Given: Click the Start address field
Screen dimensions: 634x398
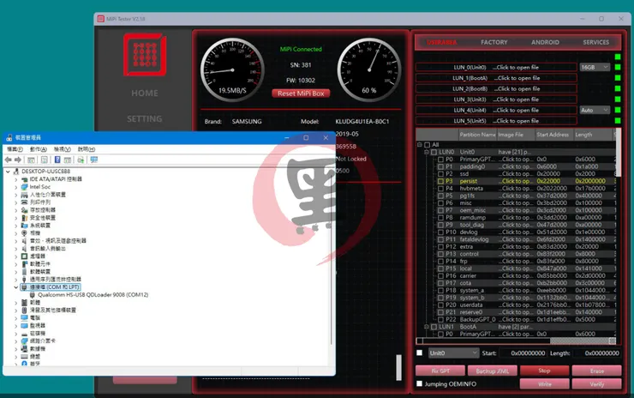Looking at the screenshot, I should [x=523, y=353].
